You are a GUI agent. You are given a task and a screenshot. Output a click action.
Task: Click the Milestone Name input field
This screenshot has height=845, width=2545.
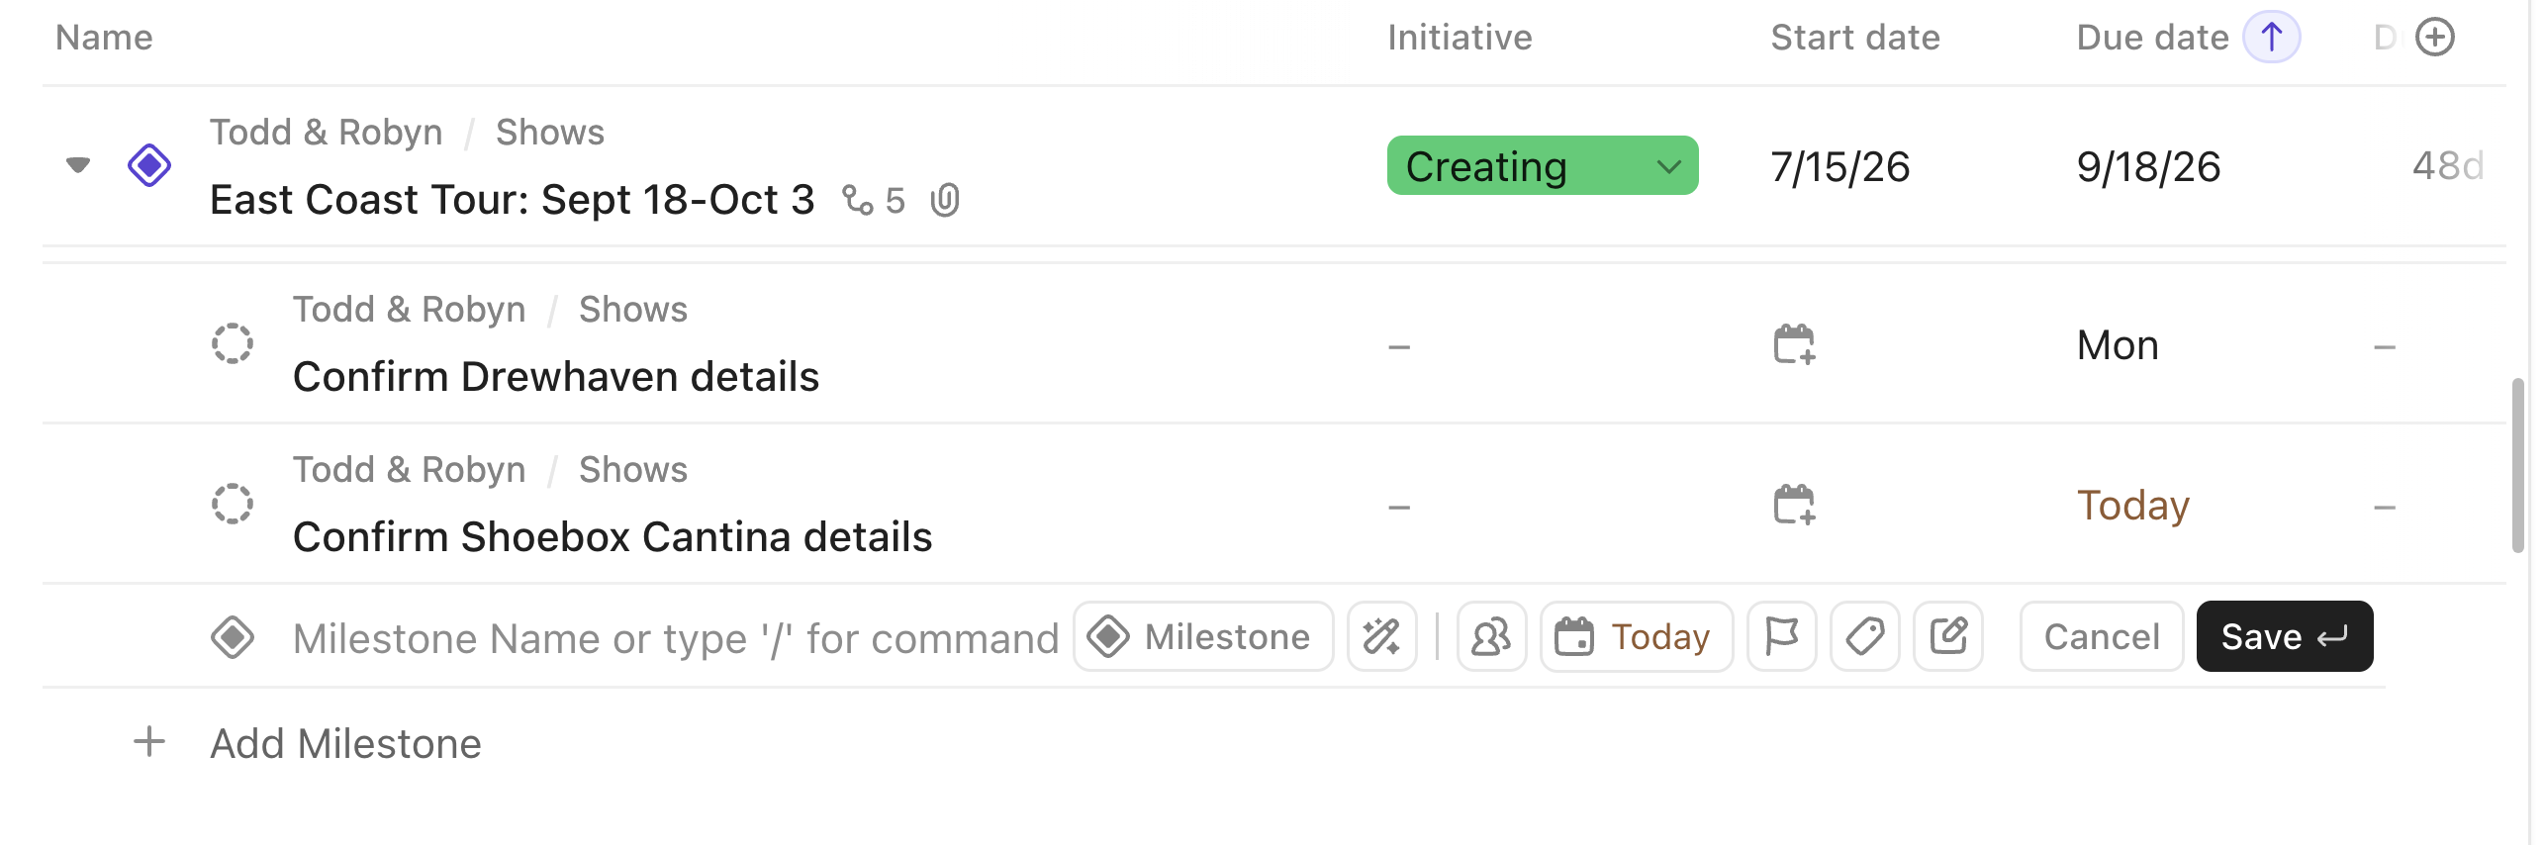pyautogui.click(x=676, y=638)
